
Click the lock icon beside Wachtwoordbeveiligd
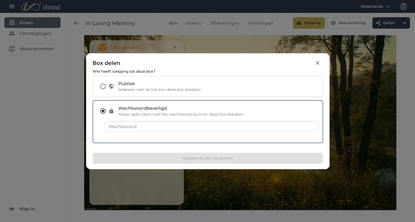111,111
